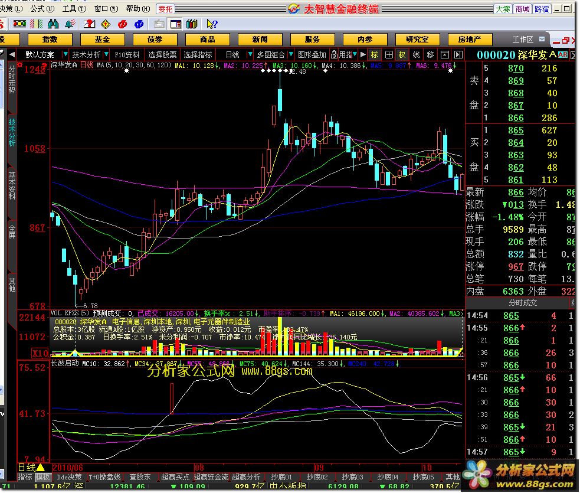Viewport: 580px width, 493px height.
Task: Open the 帮助(H) menu
Action: pos(138,8)
